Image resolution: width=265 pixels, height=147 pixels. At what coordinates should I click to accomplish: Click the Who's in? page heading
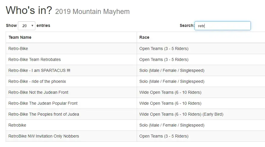(x=29, y=10)
